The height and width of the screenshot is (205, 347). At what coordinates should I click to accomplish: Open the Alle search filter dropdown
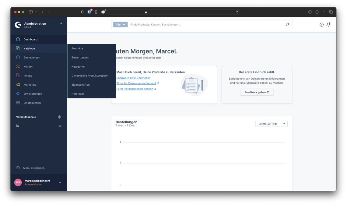pyautogui.click(x=120, y=25)
